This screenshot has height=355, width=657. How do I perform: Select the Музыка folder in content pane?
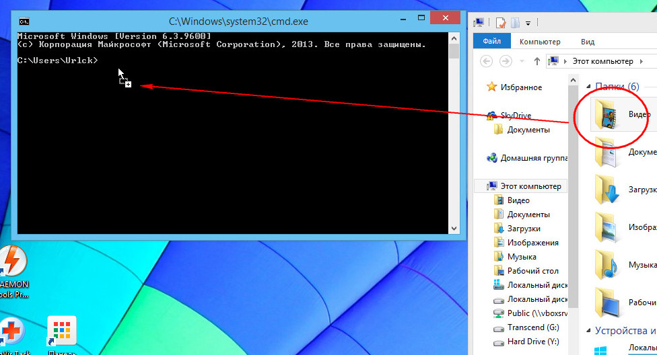click(606, 265)
